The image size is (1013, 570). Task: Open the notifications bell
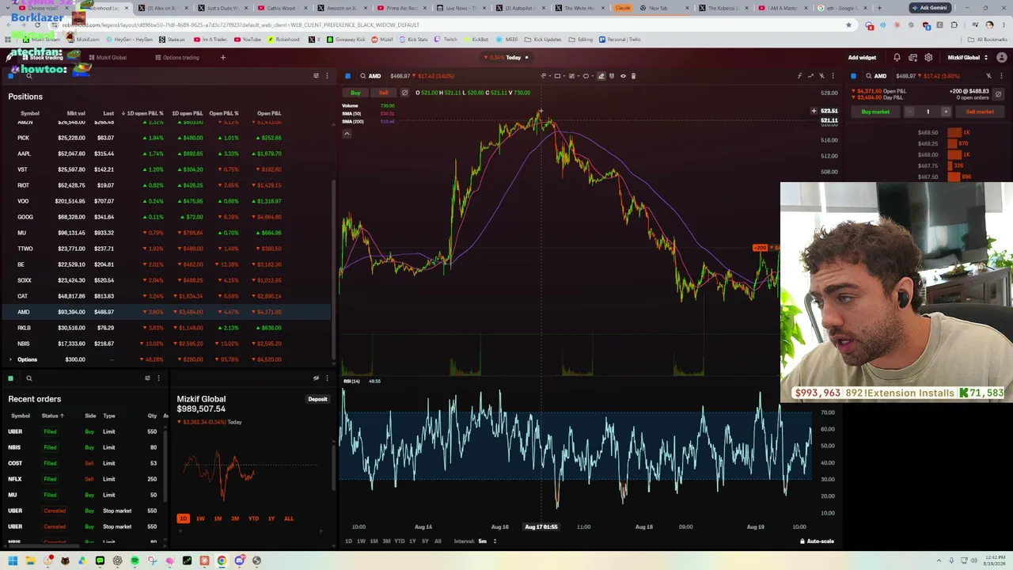pyautogui.click(x=897, y=58)
